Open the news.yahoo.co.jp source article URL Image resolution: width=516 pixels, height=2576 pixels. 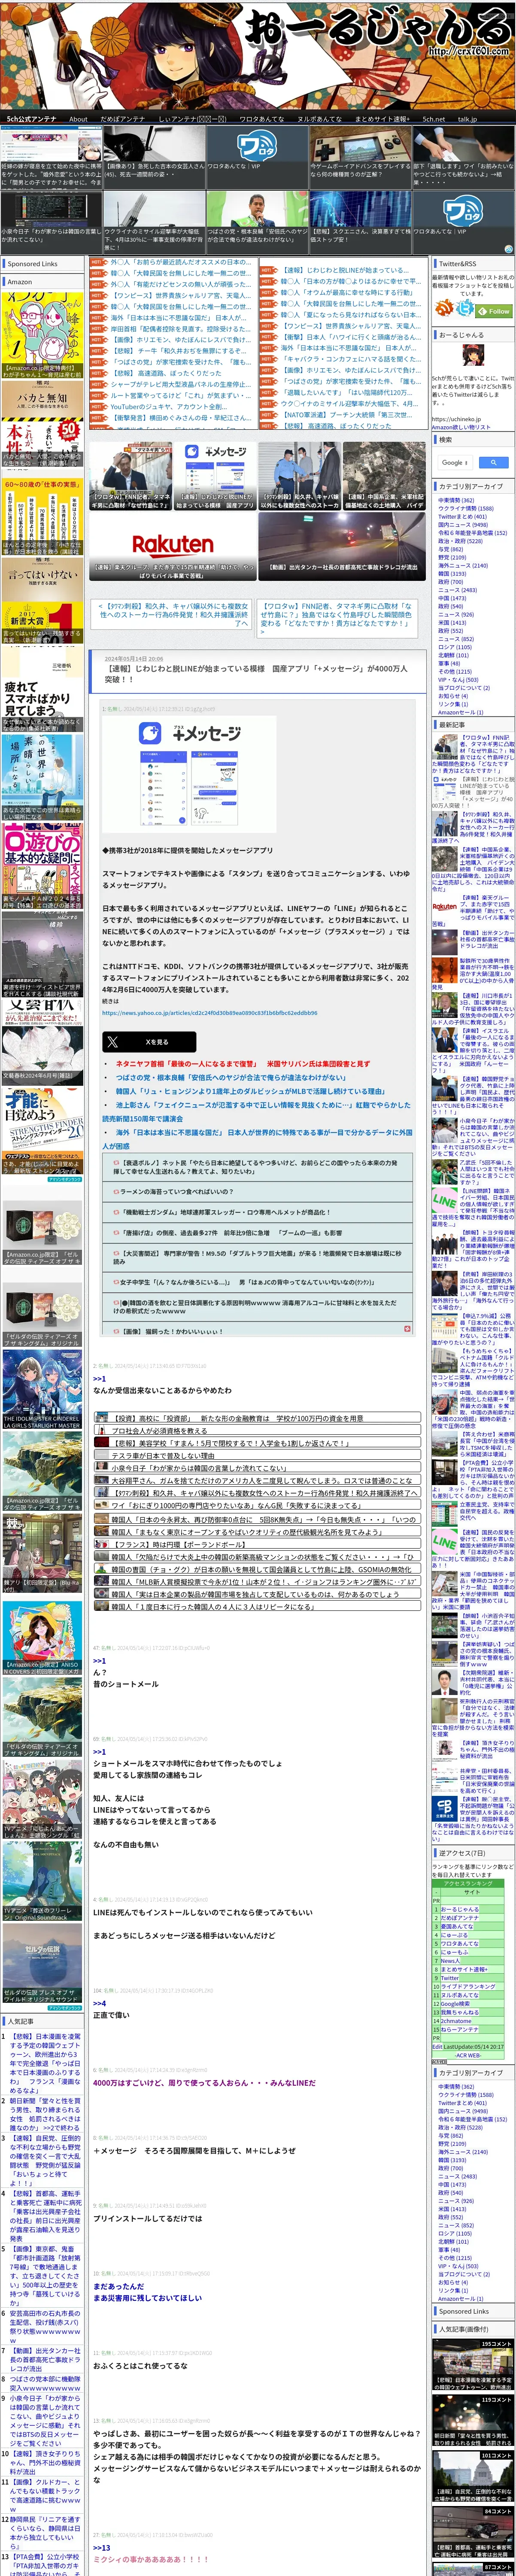coord(209,1012)
